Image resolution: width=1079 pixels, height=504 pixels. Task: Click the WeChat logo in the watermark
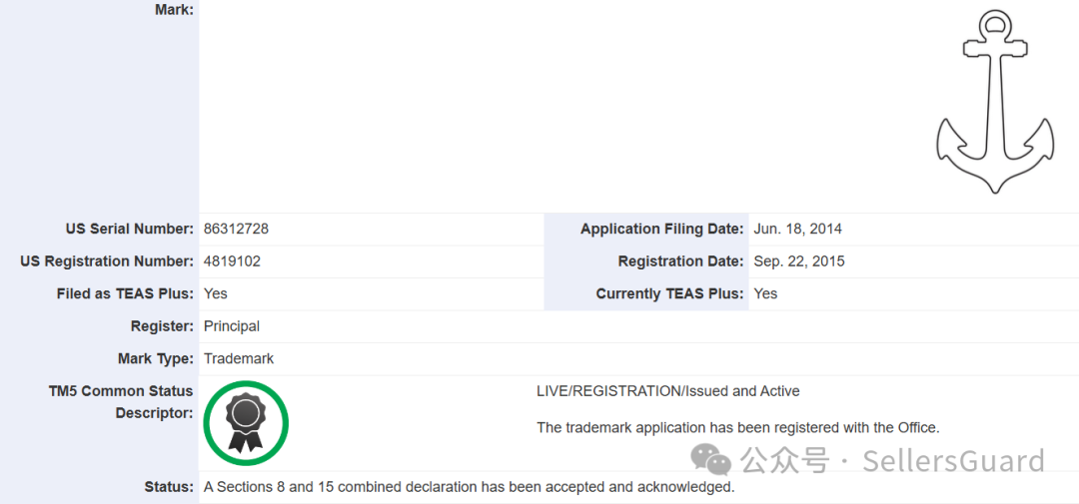[711, 460]
